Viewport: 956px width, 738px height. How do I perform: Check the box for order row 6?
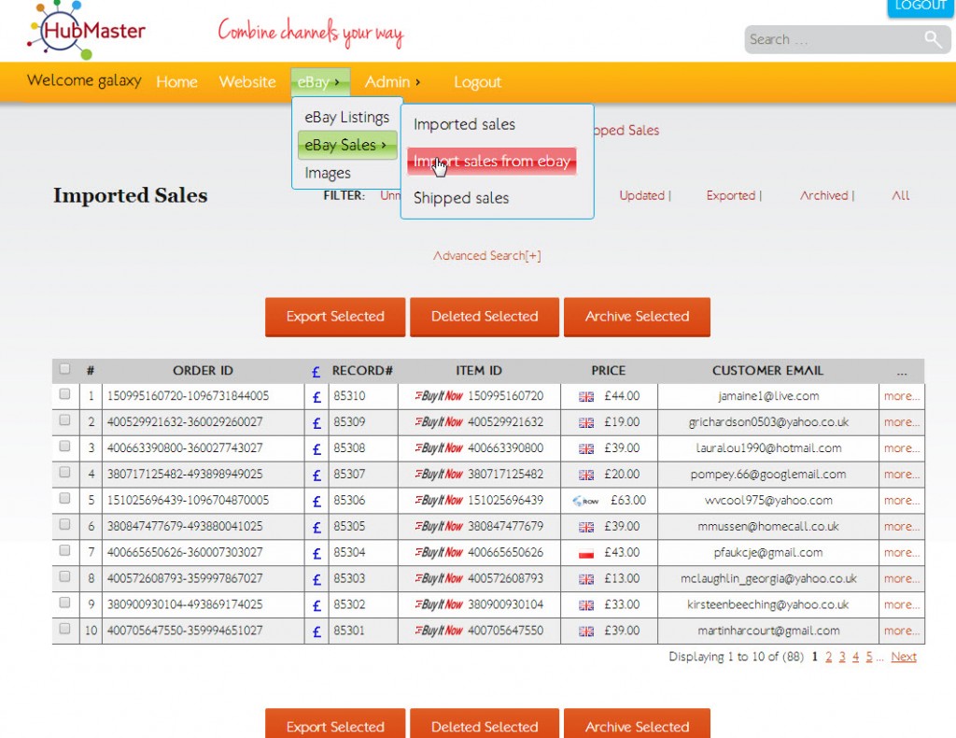[x=64, y=524]
